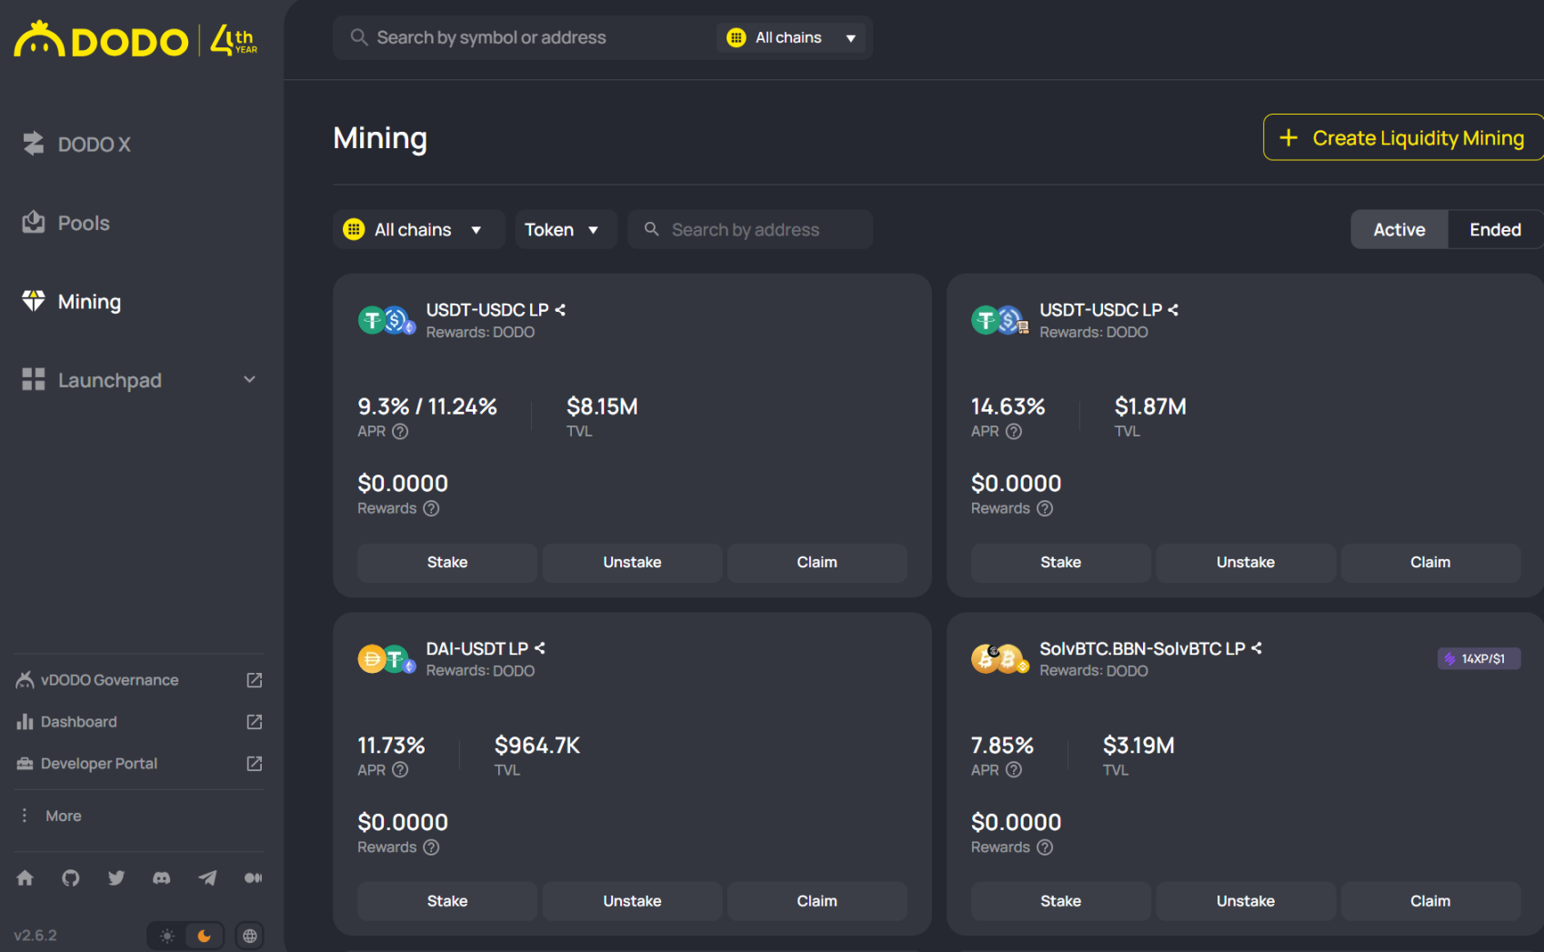Focus the Search by address field

click(750, 229)
